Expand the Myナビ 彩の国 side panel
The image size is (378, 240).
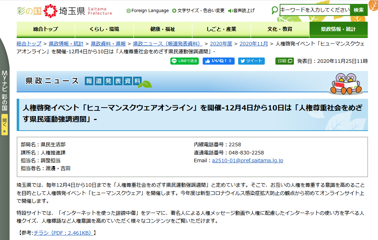[x=4, y=91]
